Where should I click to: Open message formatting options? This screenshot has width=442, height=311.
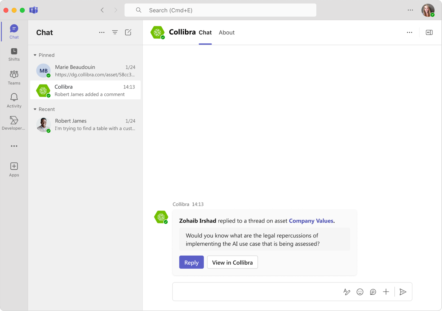tap(347, 292)
